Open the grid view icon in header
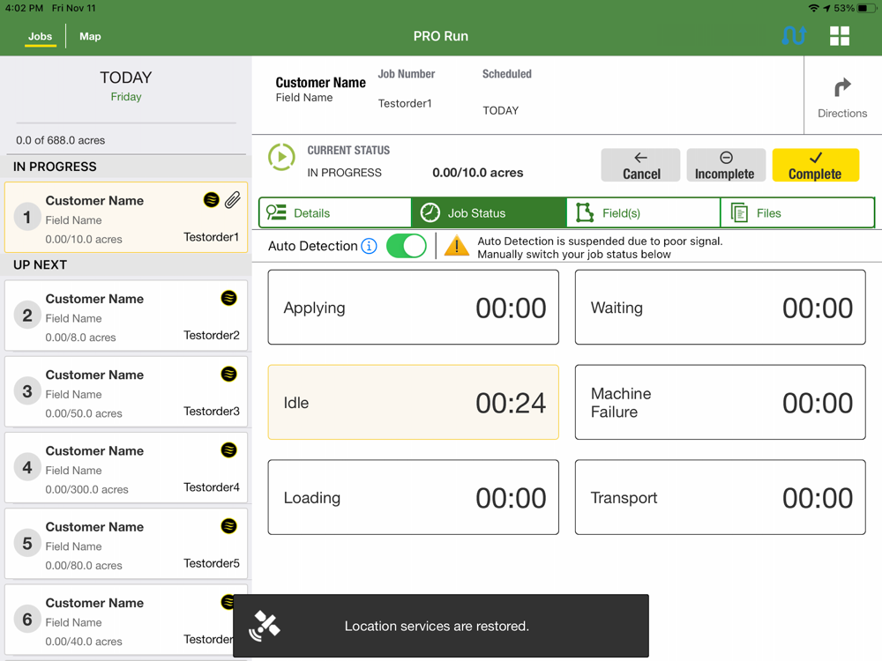 [840, 36]
